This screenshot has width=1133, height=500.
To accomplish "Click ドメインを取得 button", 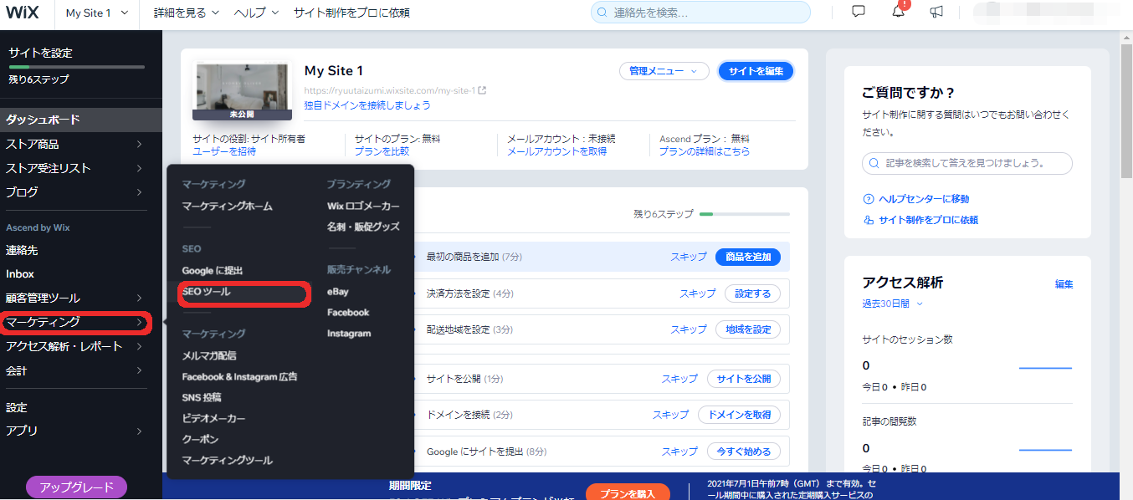I will (740, 415).
